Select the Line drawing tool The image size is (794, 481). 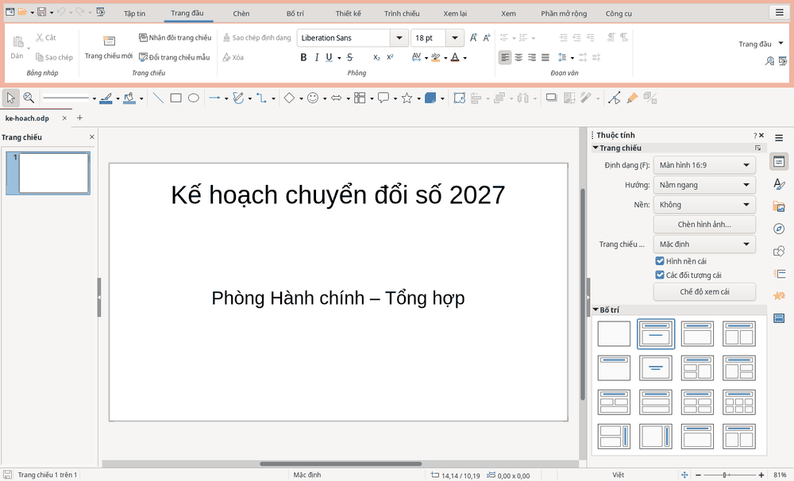pos(158,98)
